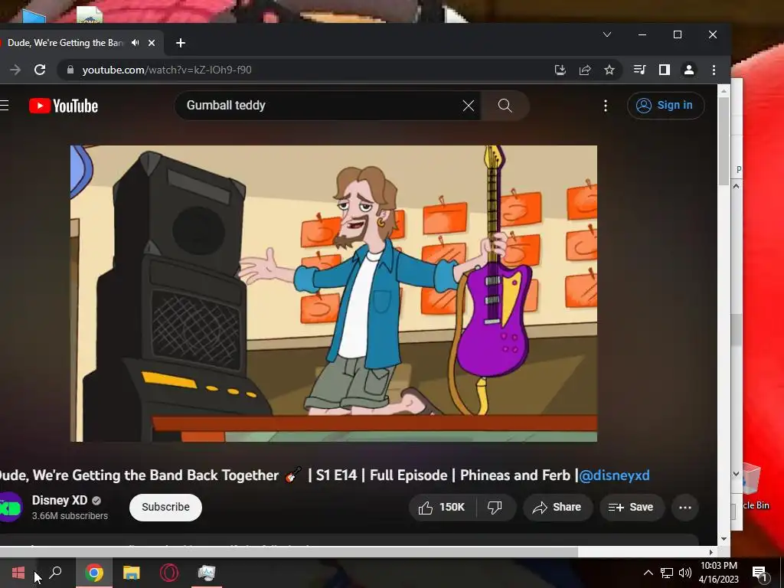Reload the YouTube page

[x=40, y=70]
